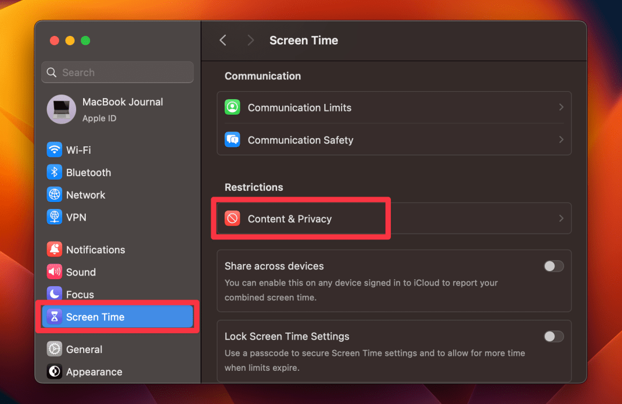
Task: Click inside the Search field
Action: tap(117, 72)
